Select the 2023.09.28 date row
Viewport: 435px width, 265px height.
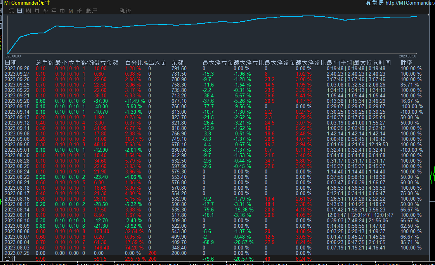click(x=214, y=69)
